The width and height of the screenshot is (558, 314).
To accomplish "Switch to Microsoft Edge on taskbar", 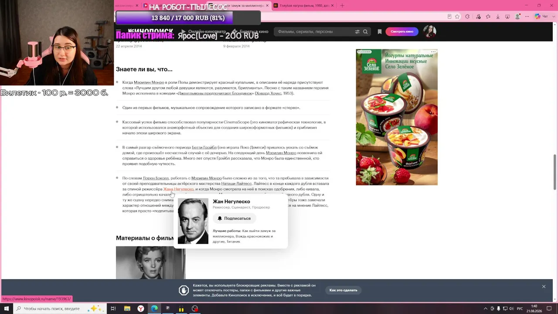I will pos(154,309).
